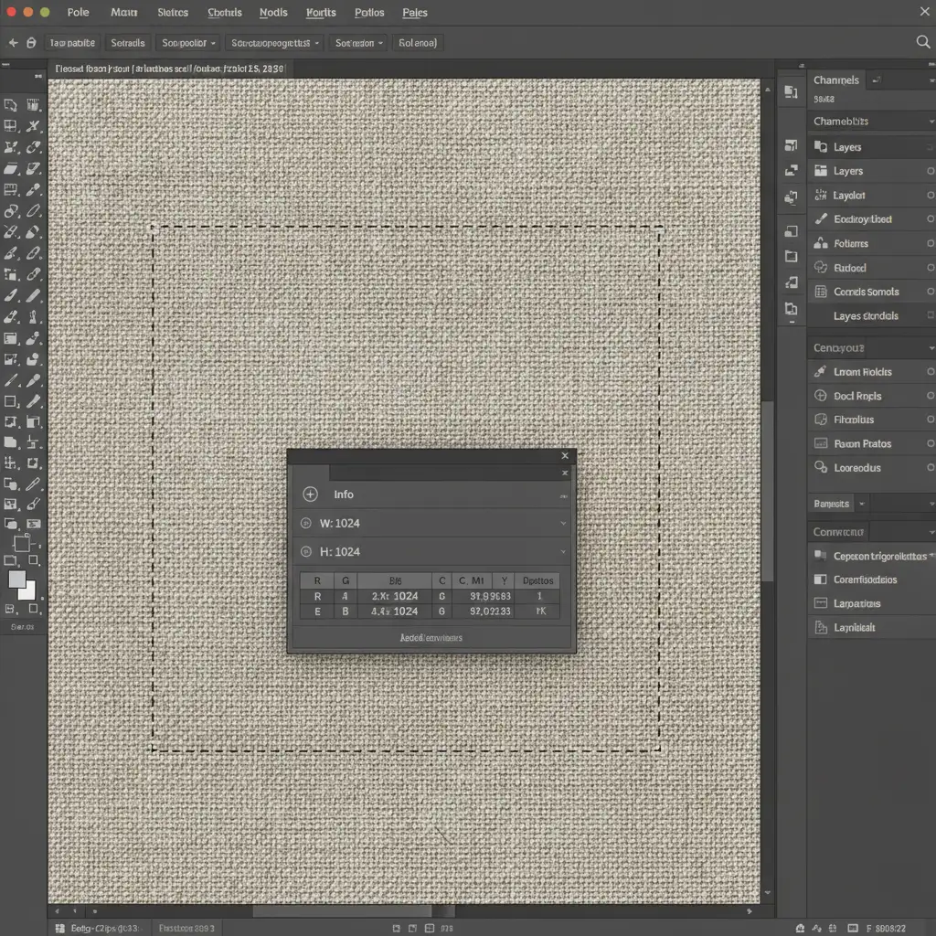
Task: Click the icon left of Fotiarrs row
Action: [x=819, y=243]
